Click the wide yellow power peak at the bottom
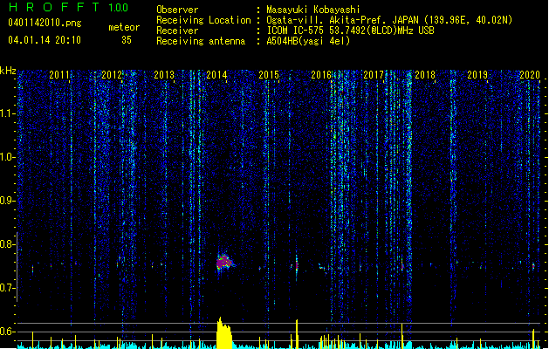The image size is (549, 349). pos(224,333)
